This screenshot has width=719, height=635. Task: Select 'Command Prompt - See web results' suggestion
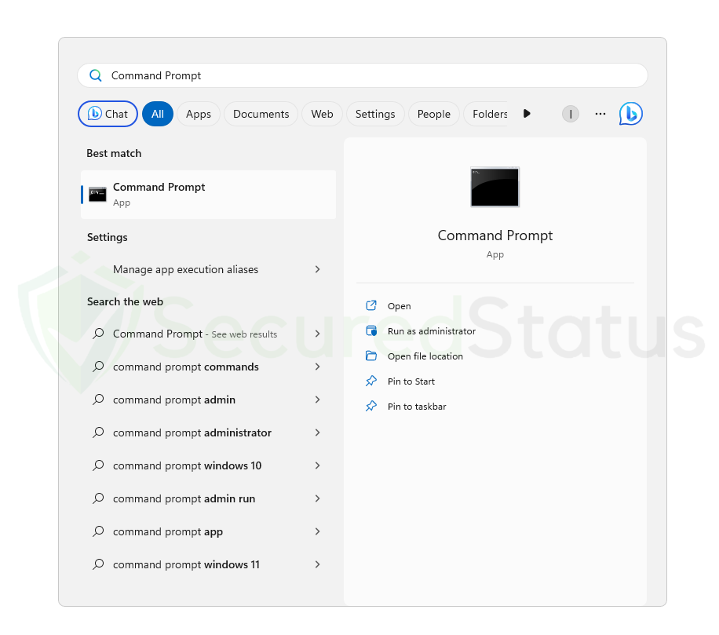tap(209, 334)
